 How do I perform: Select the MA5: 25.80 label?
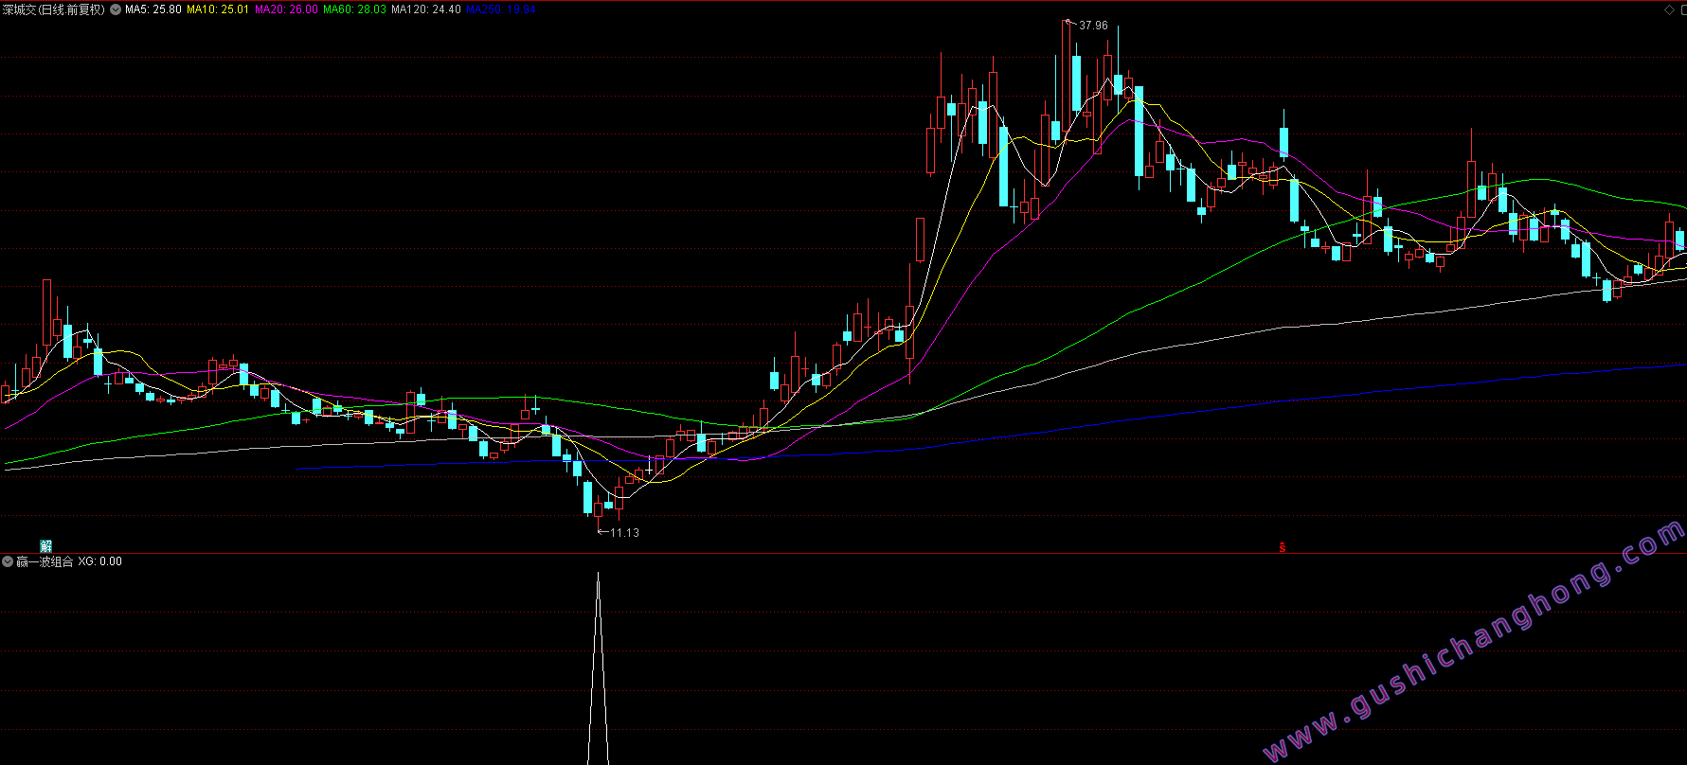pyautogui.click(x=153, y=9)
